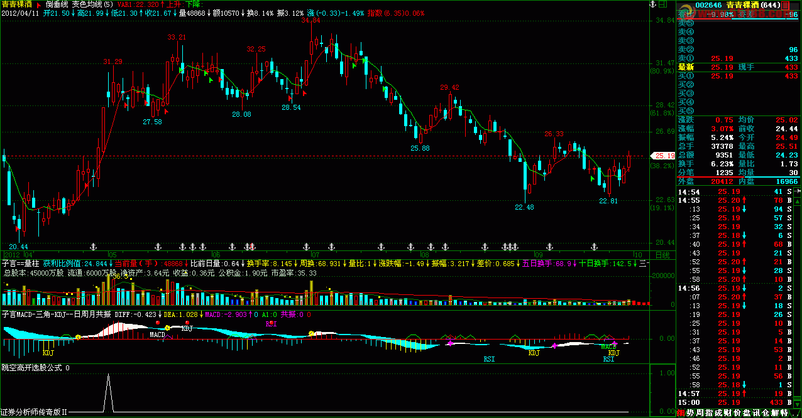This screenshot has width=802, height=418.
Task: Click the yellow circle signal above the MACD label
Action: (x=167, y=328)
